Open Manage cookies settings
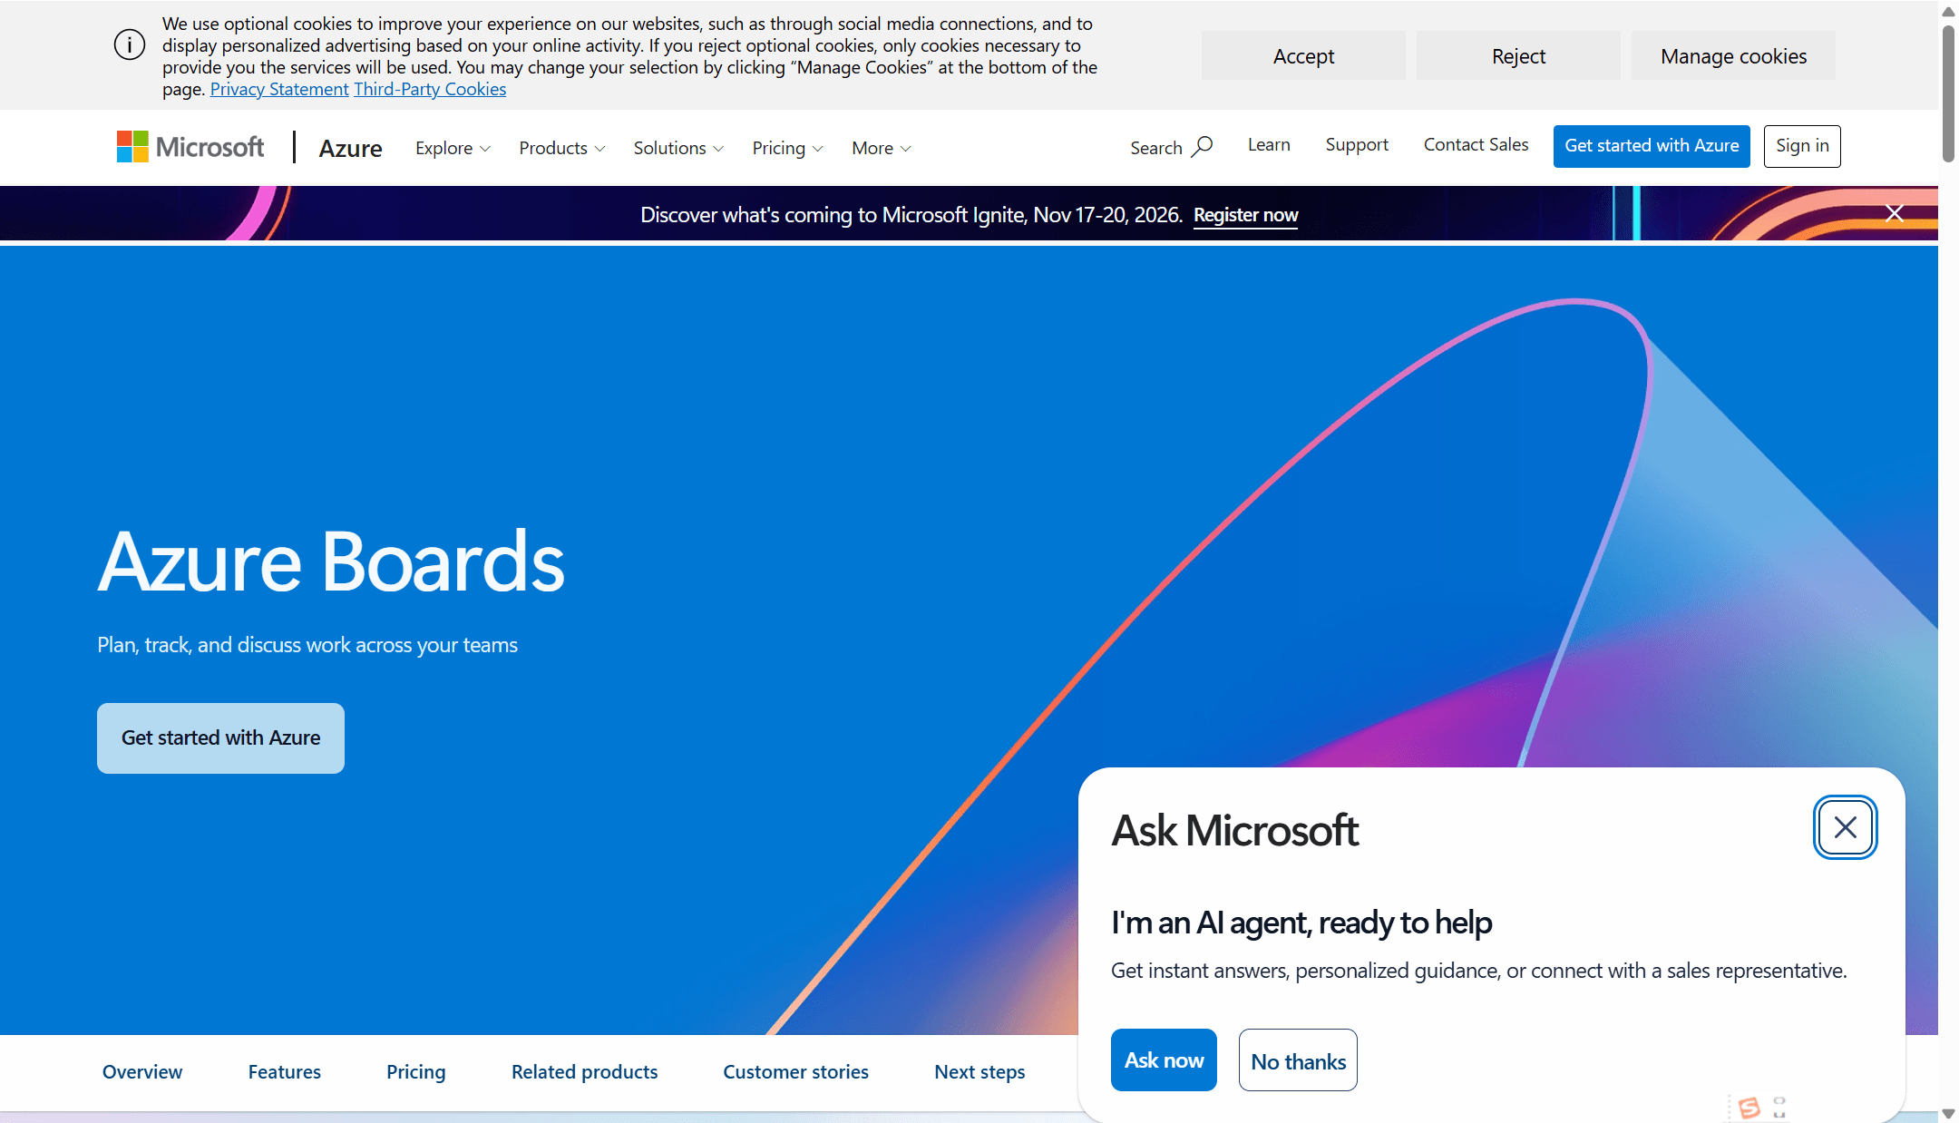 pos(1733,56)
